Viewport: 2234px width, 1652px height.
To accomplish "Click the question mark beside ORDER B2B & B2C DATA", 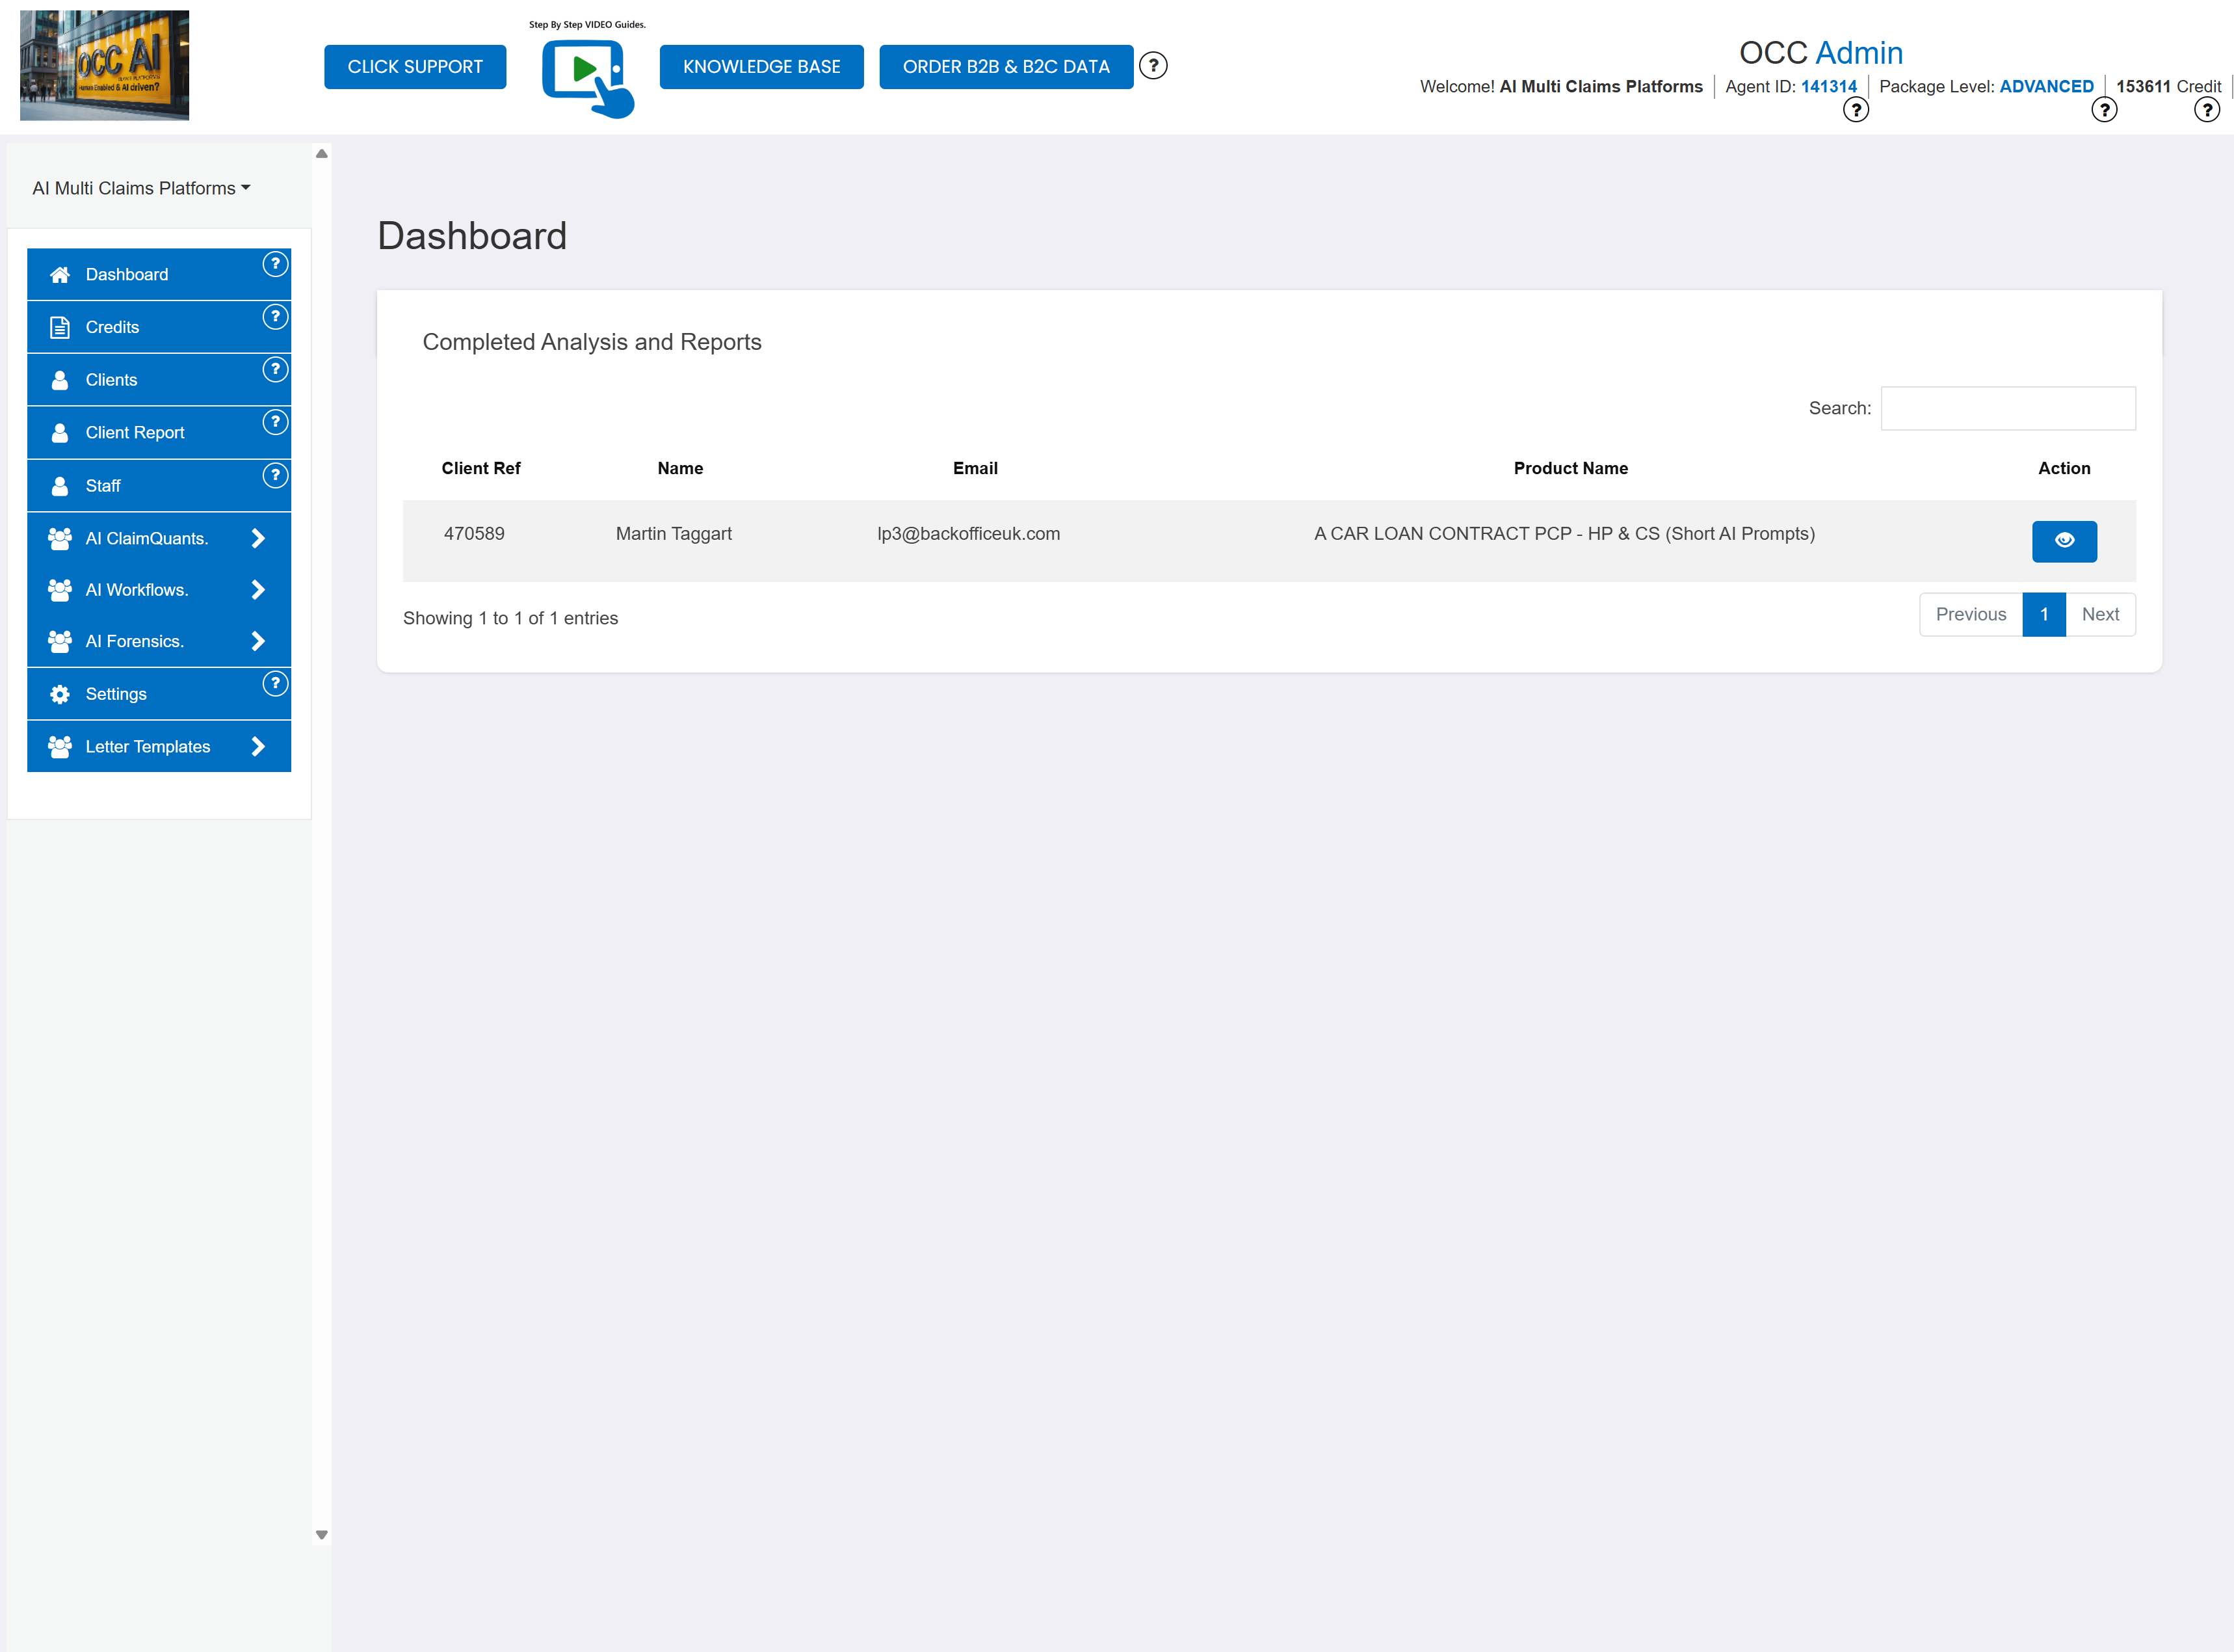I will (x=1153, y=66).
